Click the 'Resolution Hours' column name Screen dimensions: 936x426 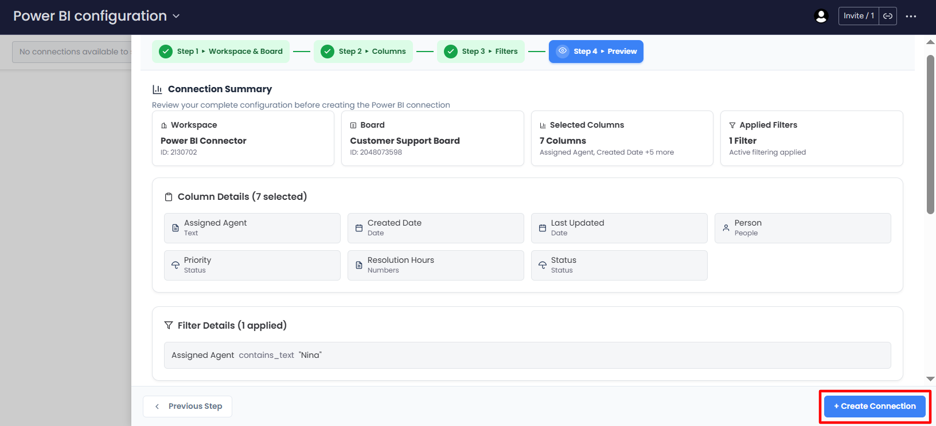pos(401,261)
